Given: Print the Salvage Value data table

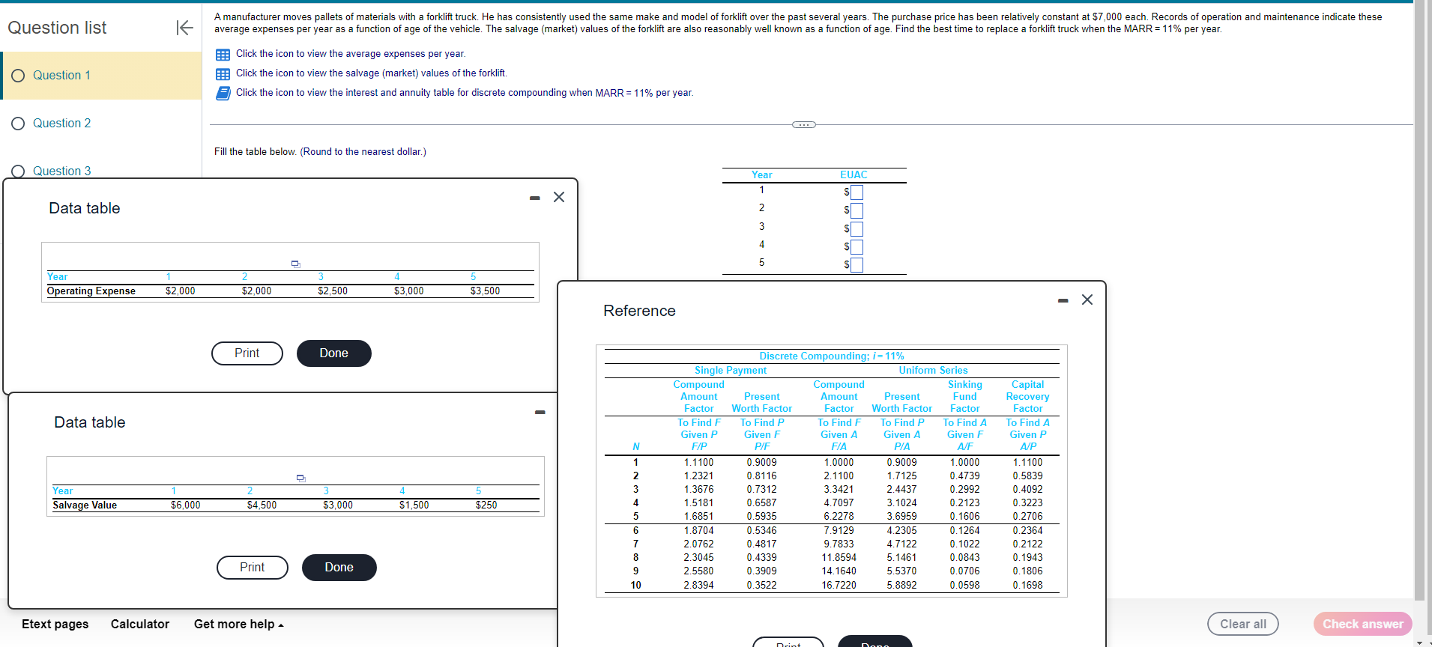Looking at the screenshot, I should pyautogui.click(x=253, y=568).
